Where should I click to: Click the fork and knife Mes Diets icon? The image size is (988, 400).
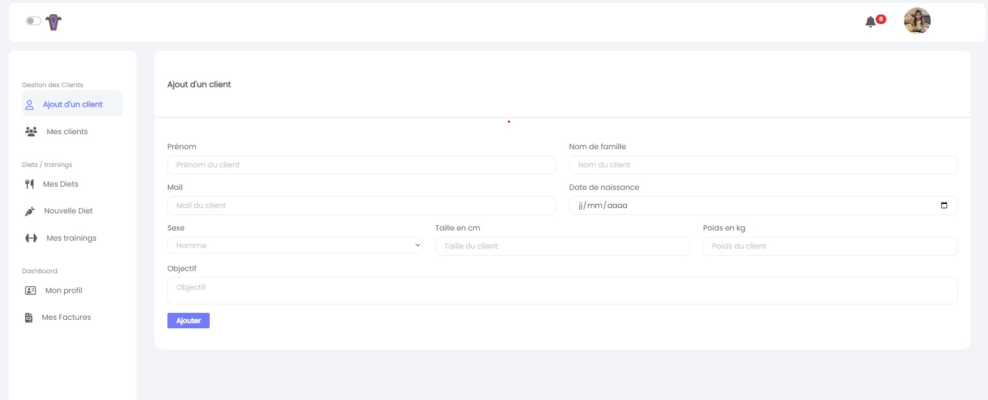[29, 184]
